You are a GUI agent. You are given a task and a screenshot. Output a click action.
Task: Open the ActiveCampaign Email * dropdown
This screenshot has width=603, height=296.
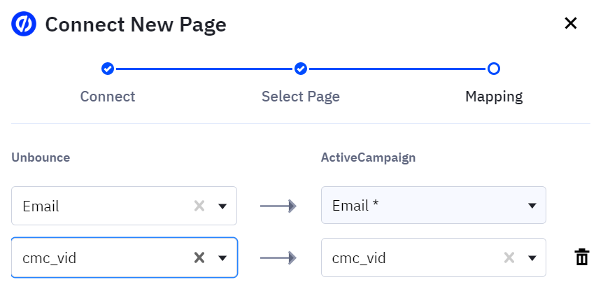pos(434,206)
